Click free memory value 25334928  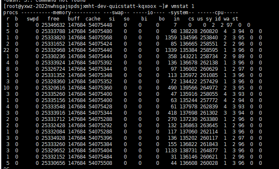pyautogui.click(x=53, y=138)
